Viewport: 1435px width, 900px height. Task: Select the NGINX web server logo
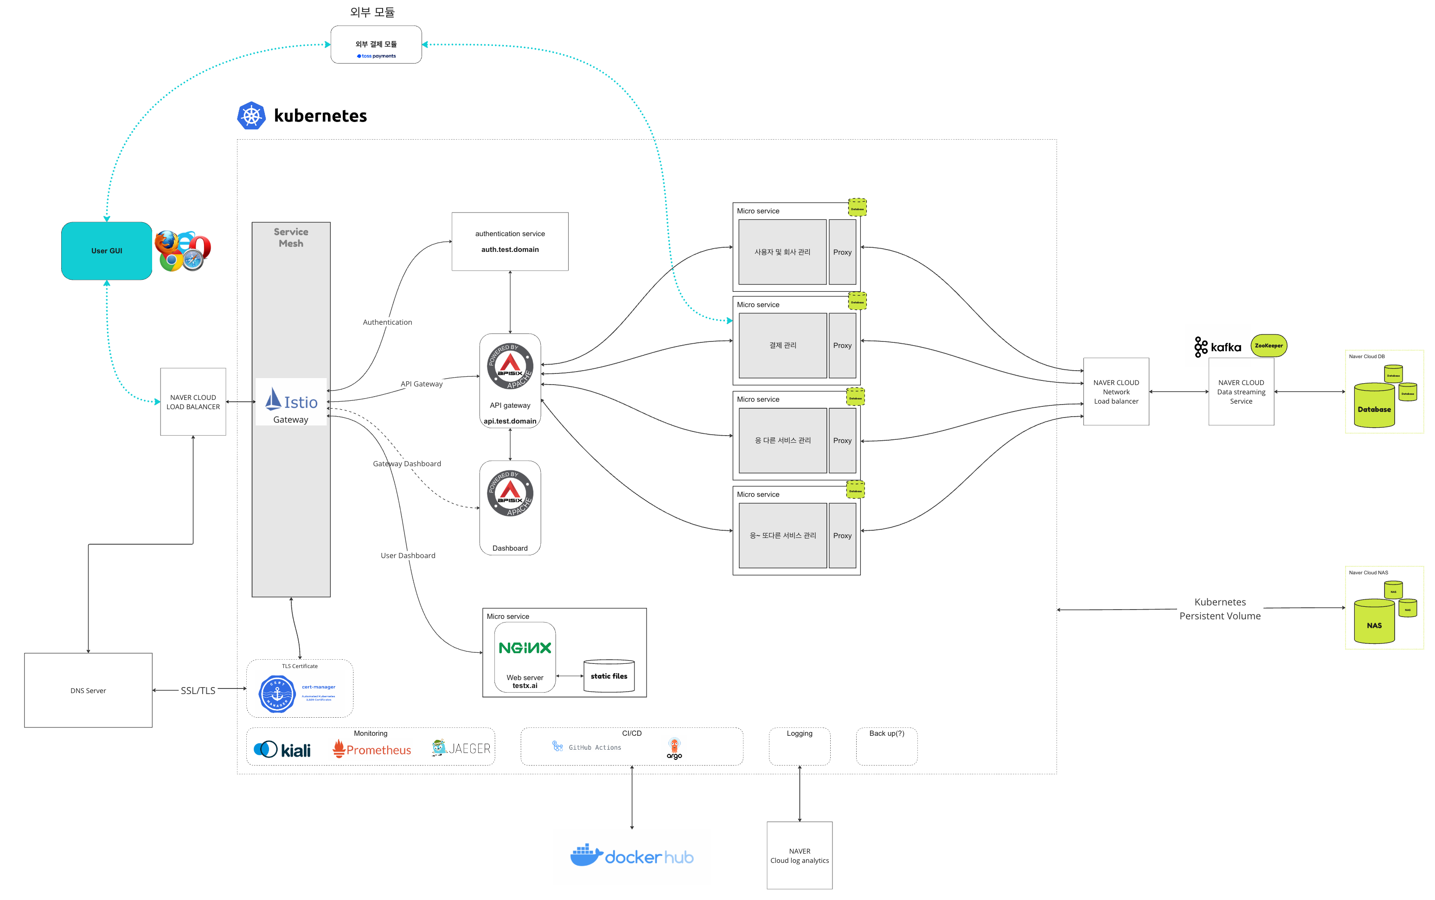[x=525, y=648]
